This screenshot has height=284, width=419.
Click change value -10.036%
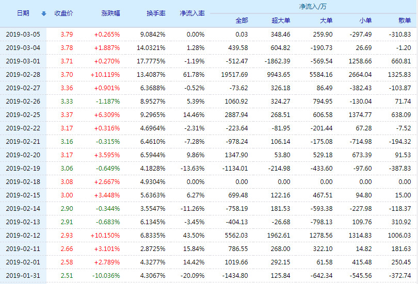(x=106, y=275)
